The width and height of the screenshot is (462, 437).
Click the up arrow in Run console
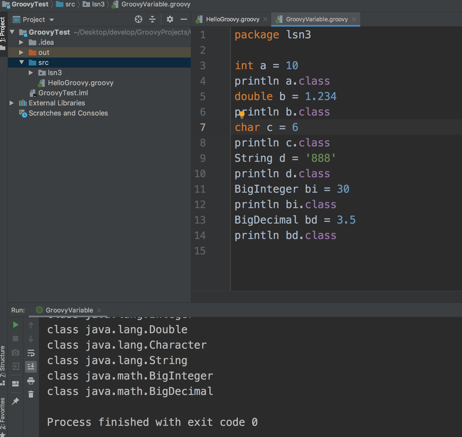[31, 325]
